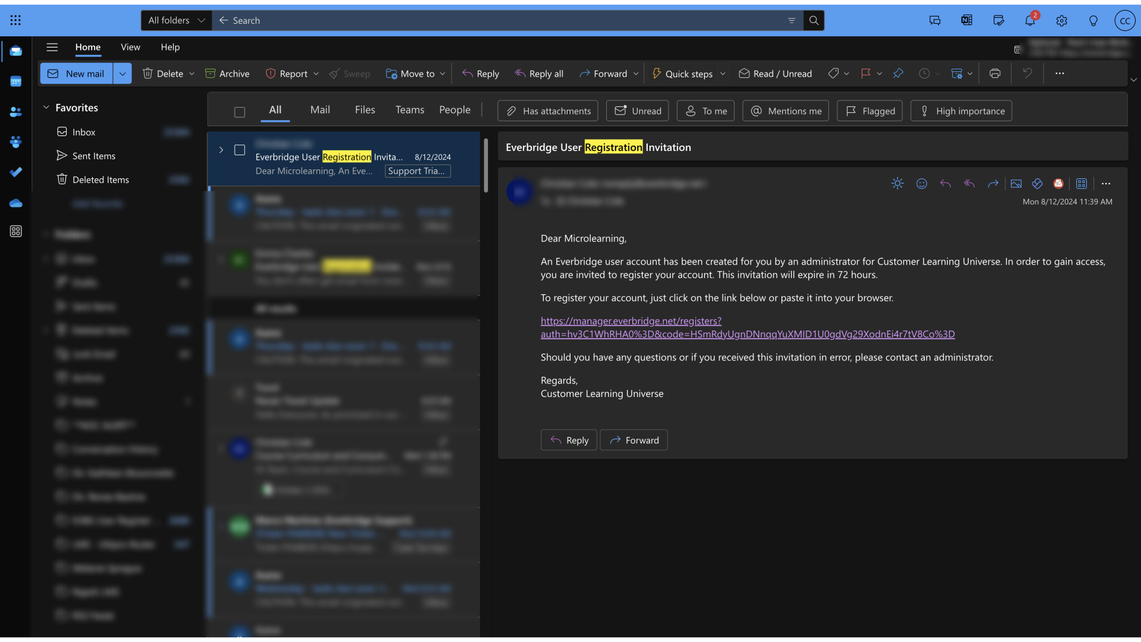Select People results tab
This screenshot has height=642, width=1141.
[x=455, y=110]
